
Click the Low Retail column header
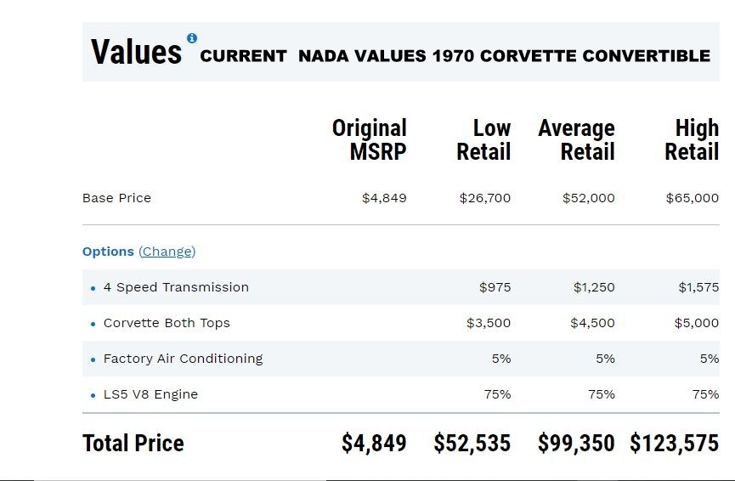[484, 140]
